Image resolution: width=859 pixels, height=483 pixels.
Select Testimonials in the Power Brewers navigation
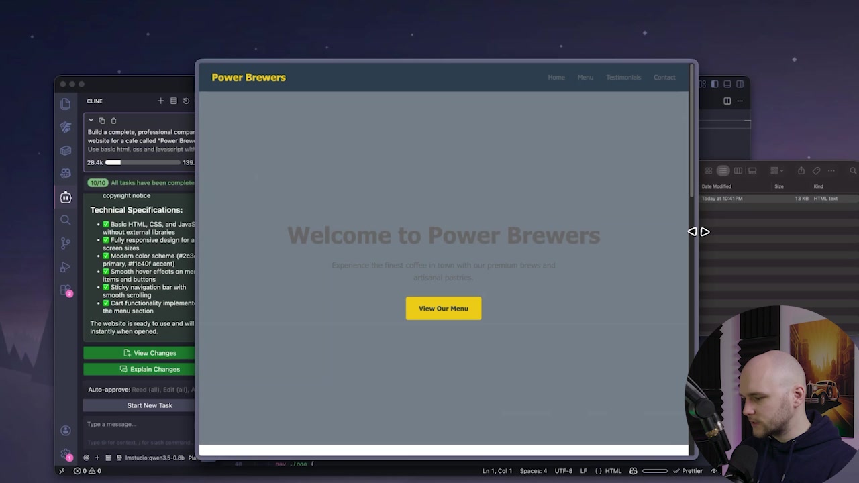pos(623,77)
